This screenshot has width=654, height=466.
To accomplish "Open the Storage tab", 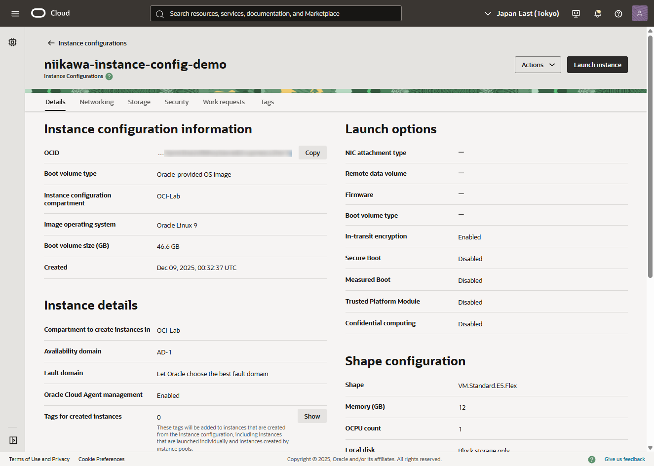I will (x=139, y=102).
